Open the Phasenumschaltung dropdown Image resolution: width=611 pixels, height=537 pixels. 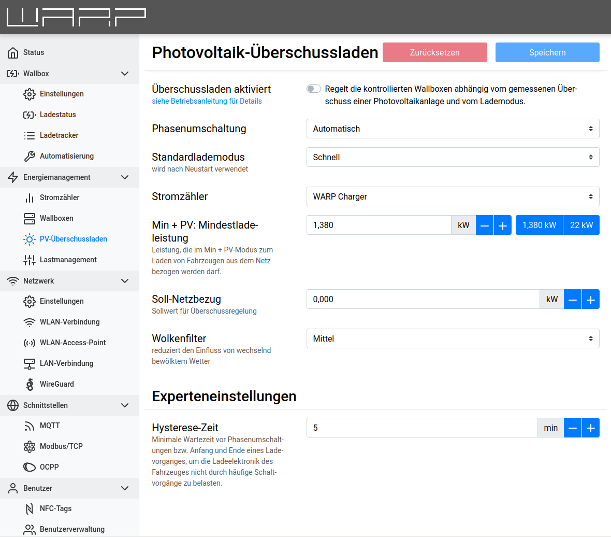coord(453,129)
